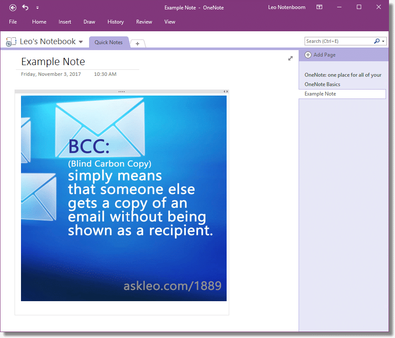
Task: Open the Draw ribbon tab
Action: [89, 22]
